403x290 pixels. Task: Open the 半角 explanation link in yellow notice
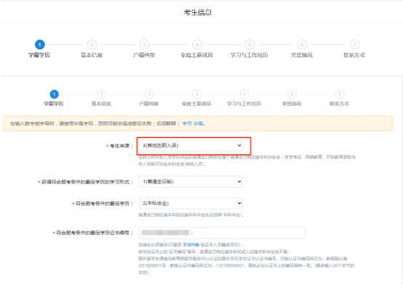[199, 124]
